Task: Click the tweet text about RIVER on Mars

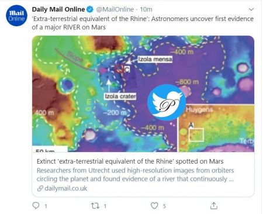Action: (143, 23)
